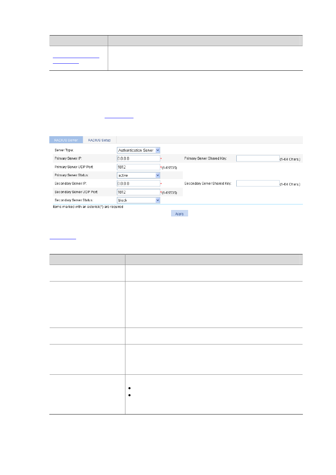336x475 pixels.
Task: Click the 'Secondary Server Shared Key:' label
Action: click(x=208, y=184)
